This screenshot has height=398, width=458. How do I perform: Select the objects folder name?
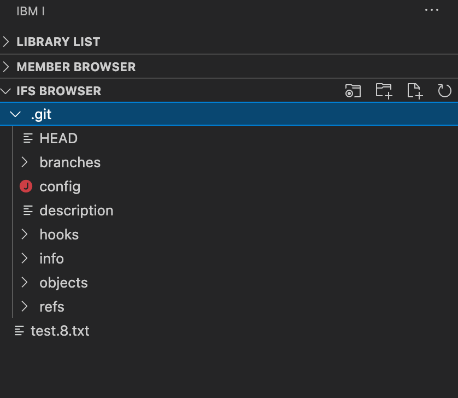(x=64, y=283)
